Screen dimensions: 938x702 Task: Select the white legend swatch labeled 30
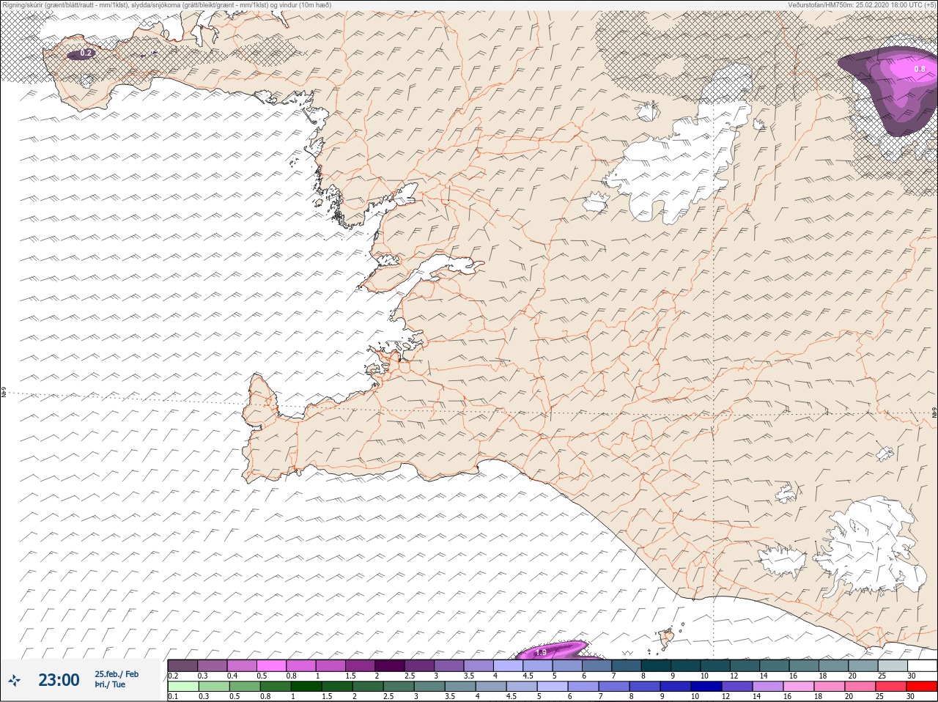coord(923,665)
